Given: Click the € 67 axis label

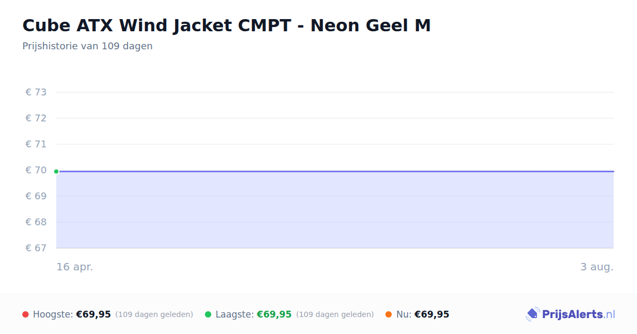Looking at the screenshot, I should coord(36,248).
